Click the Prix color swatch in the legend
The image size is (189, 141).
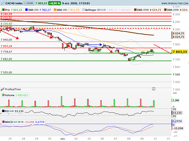3,10
